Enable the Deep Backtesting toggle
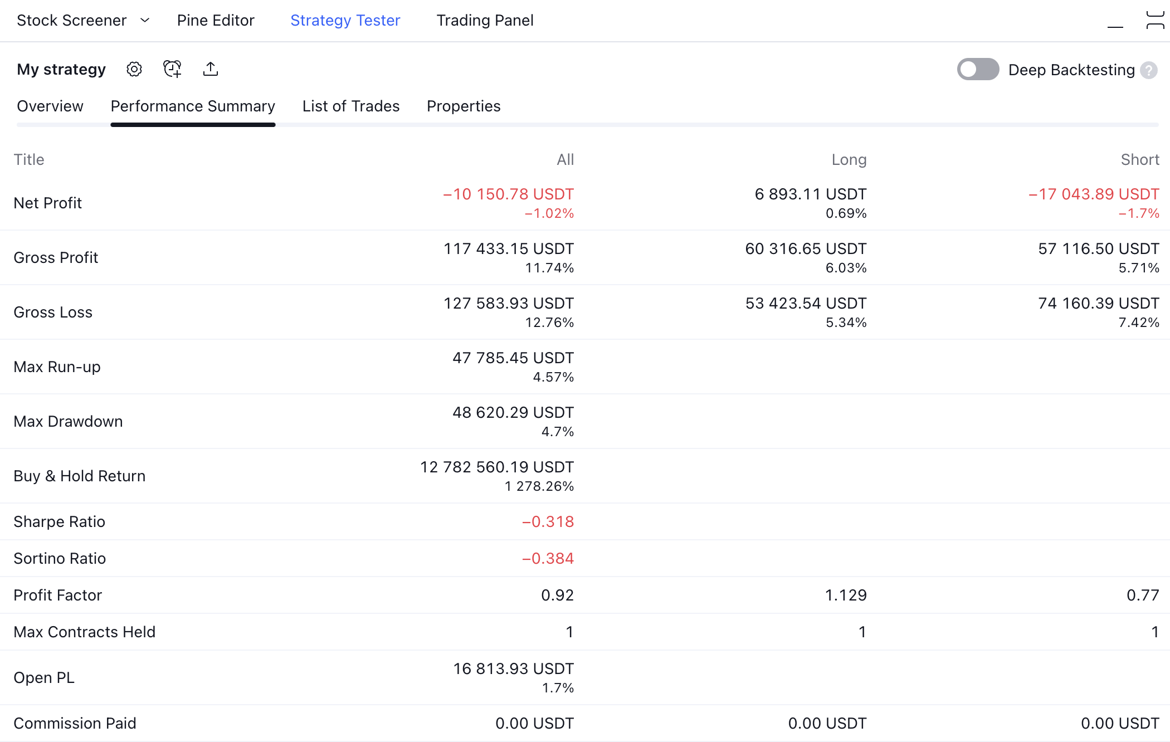 [978, 70]
